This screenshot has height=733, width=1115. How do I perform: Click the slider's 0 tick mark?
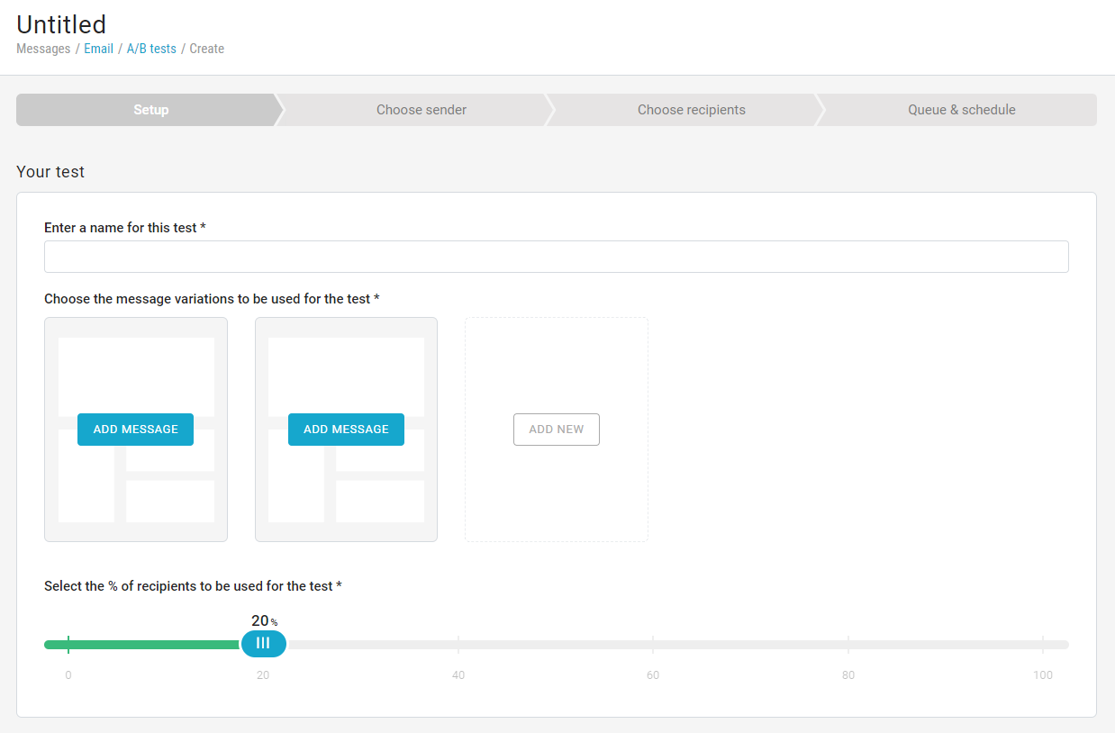click(x=68, y=645)
